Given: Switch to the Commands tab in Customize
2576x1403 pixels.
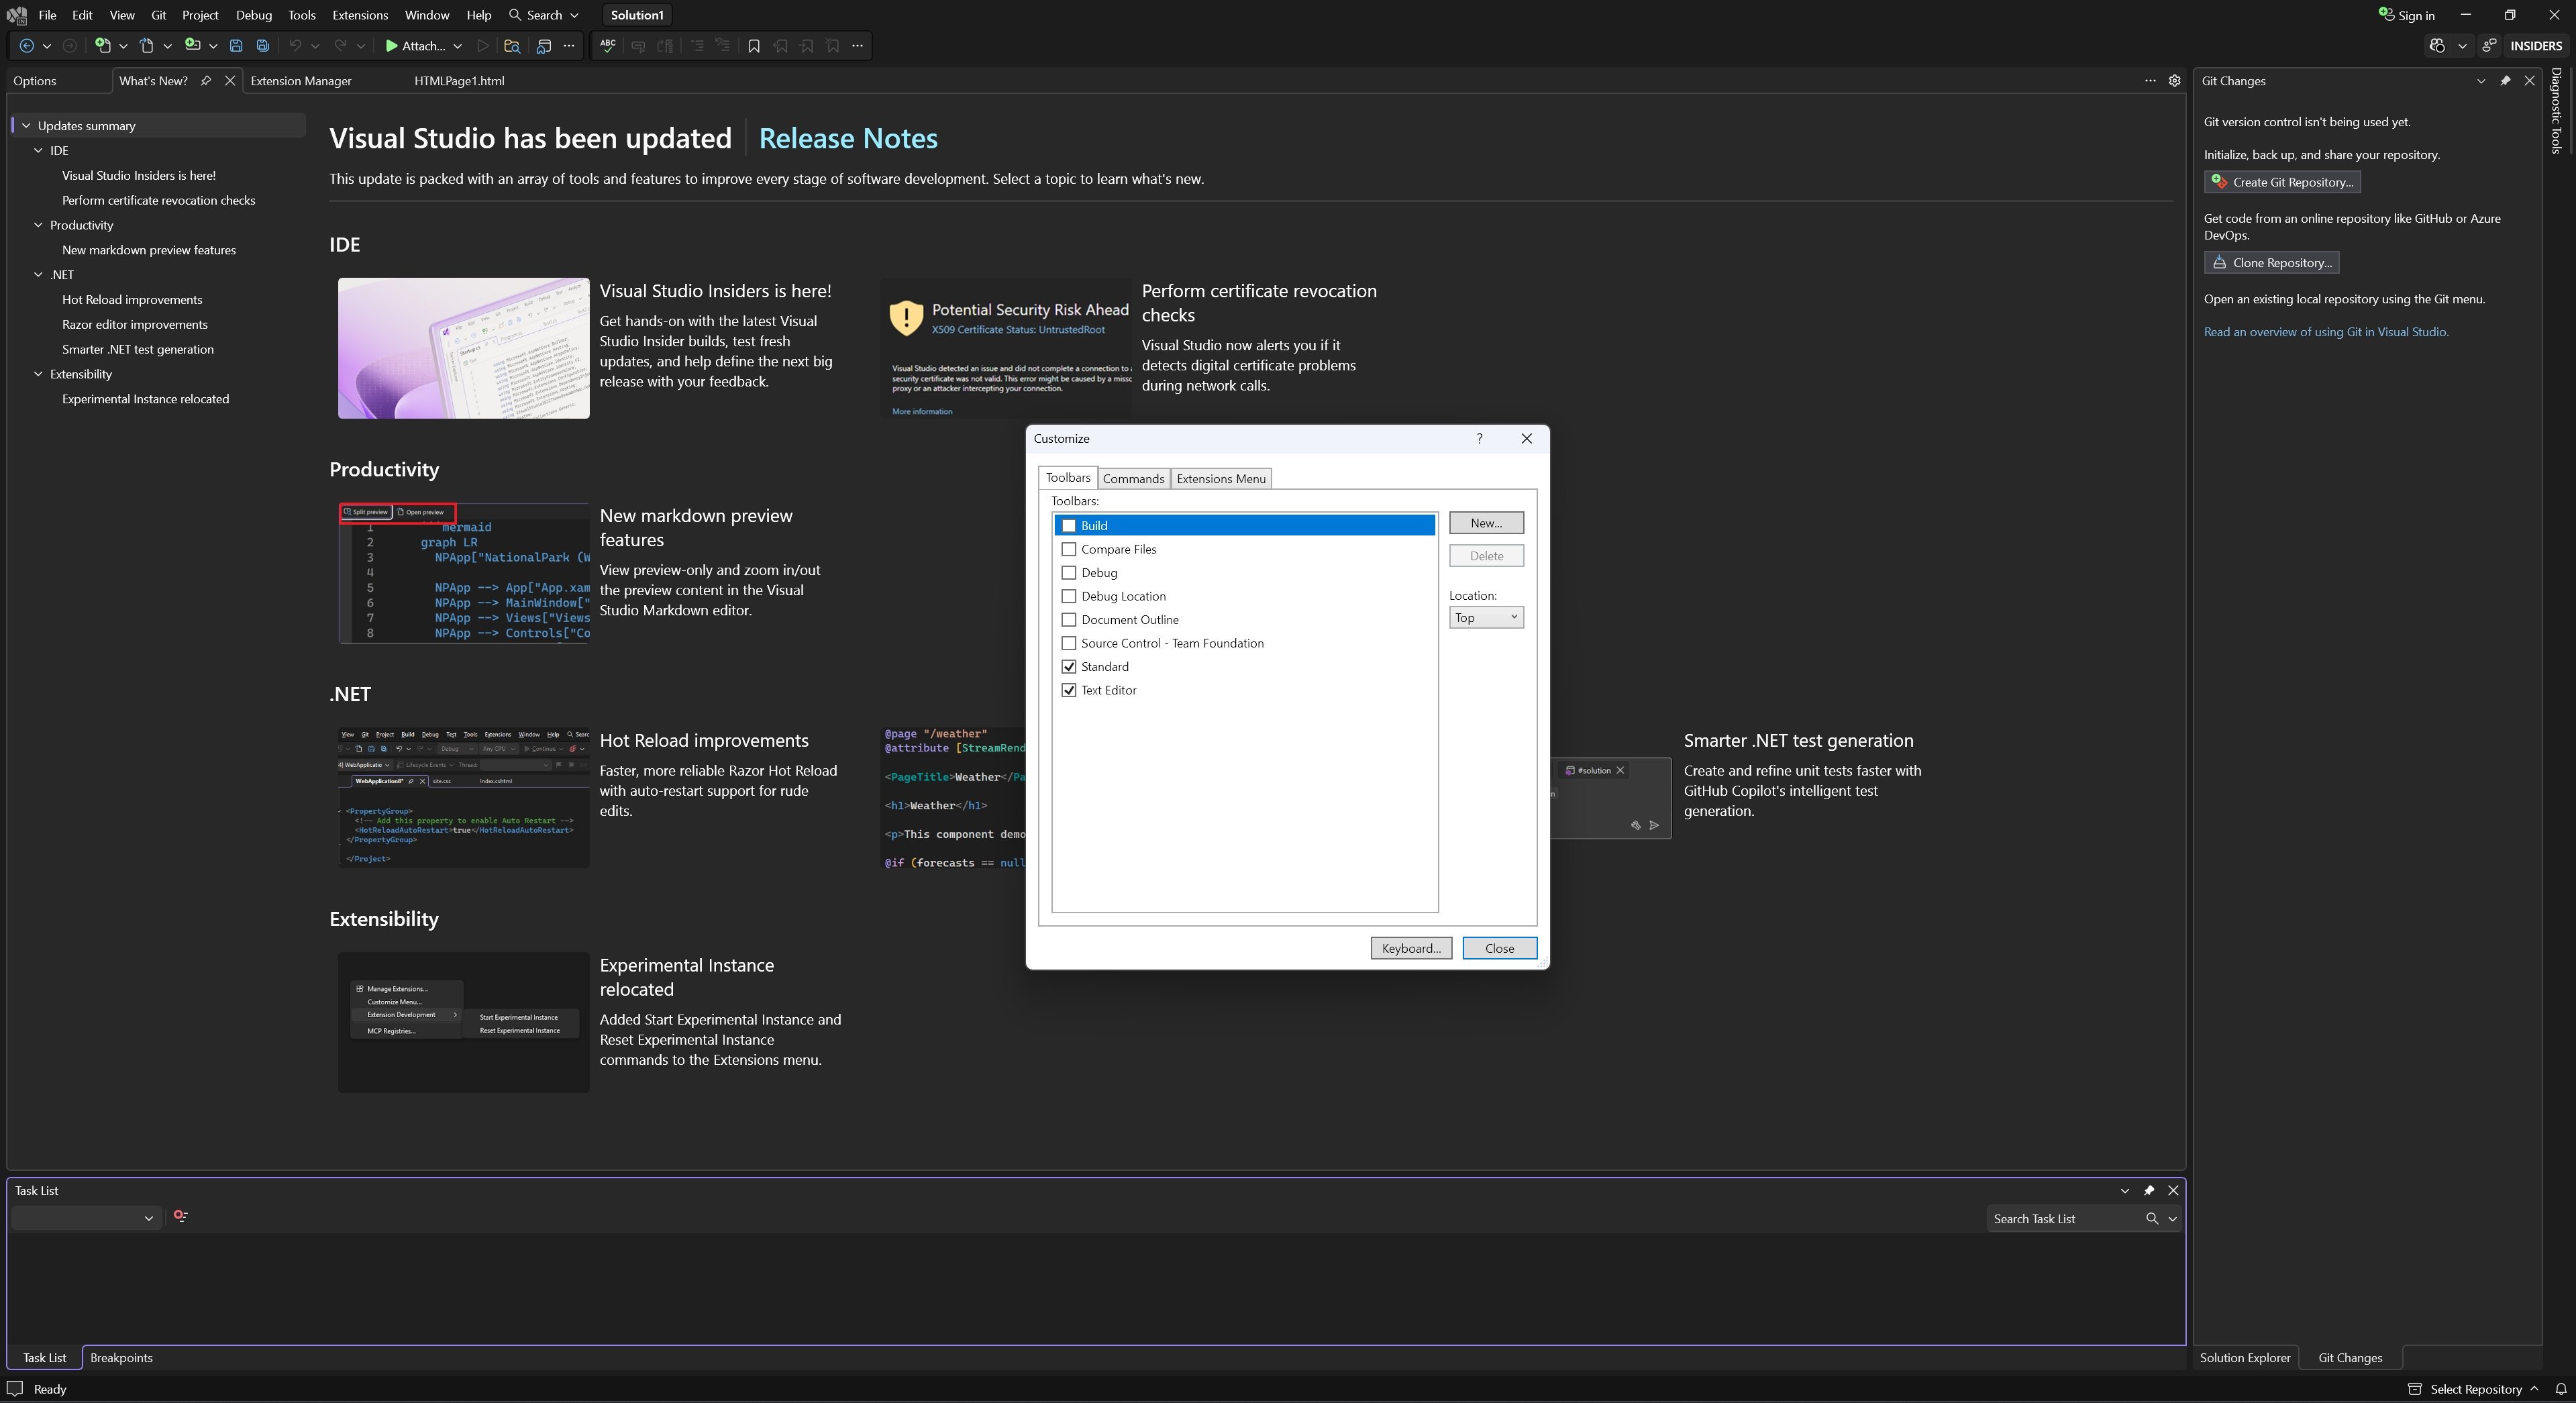Looking at the screenshot, I should [x=1133, y=478].
